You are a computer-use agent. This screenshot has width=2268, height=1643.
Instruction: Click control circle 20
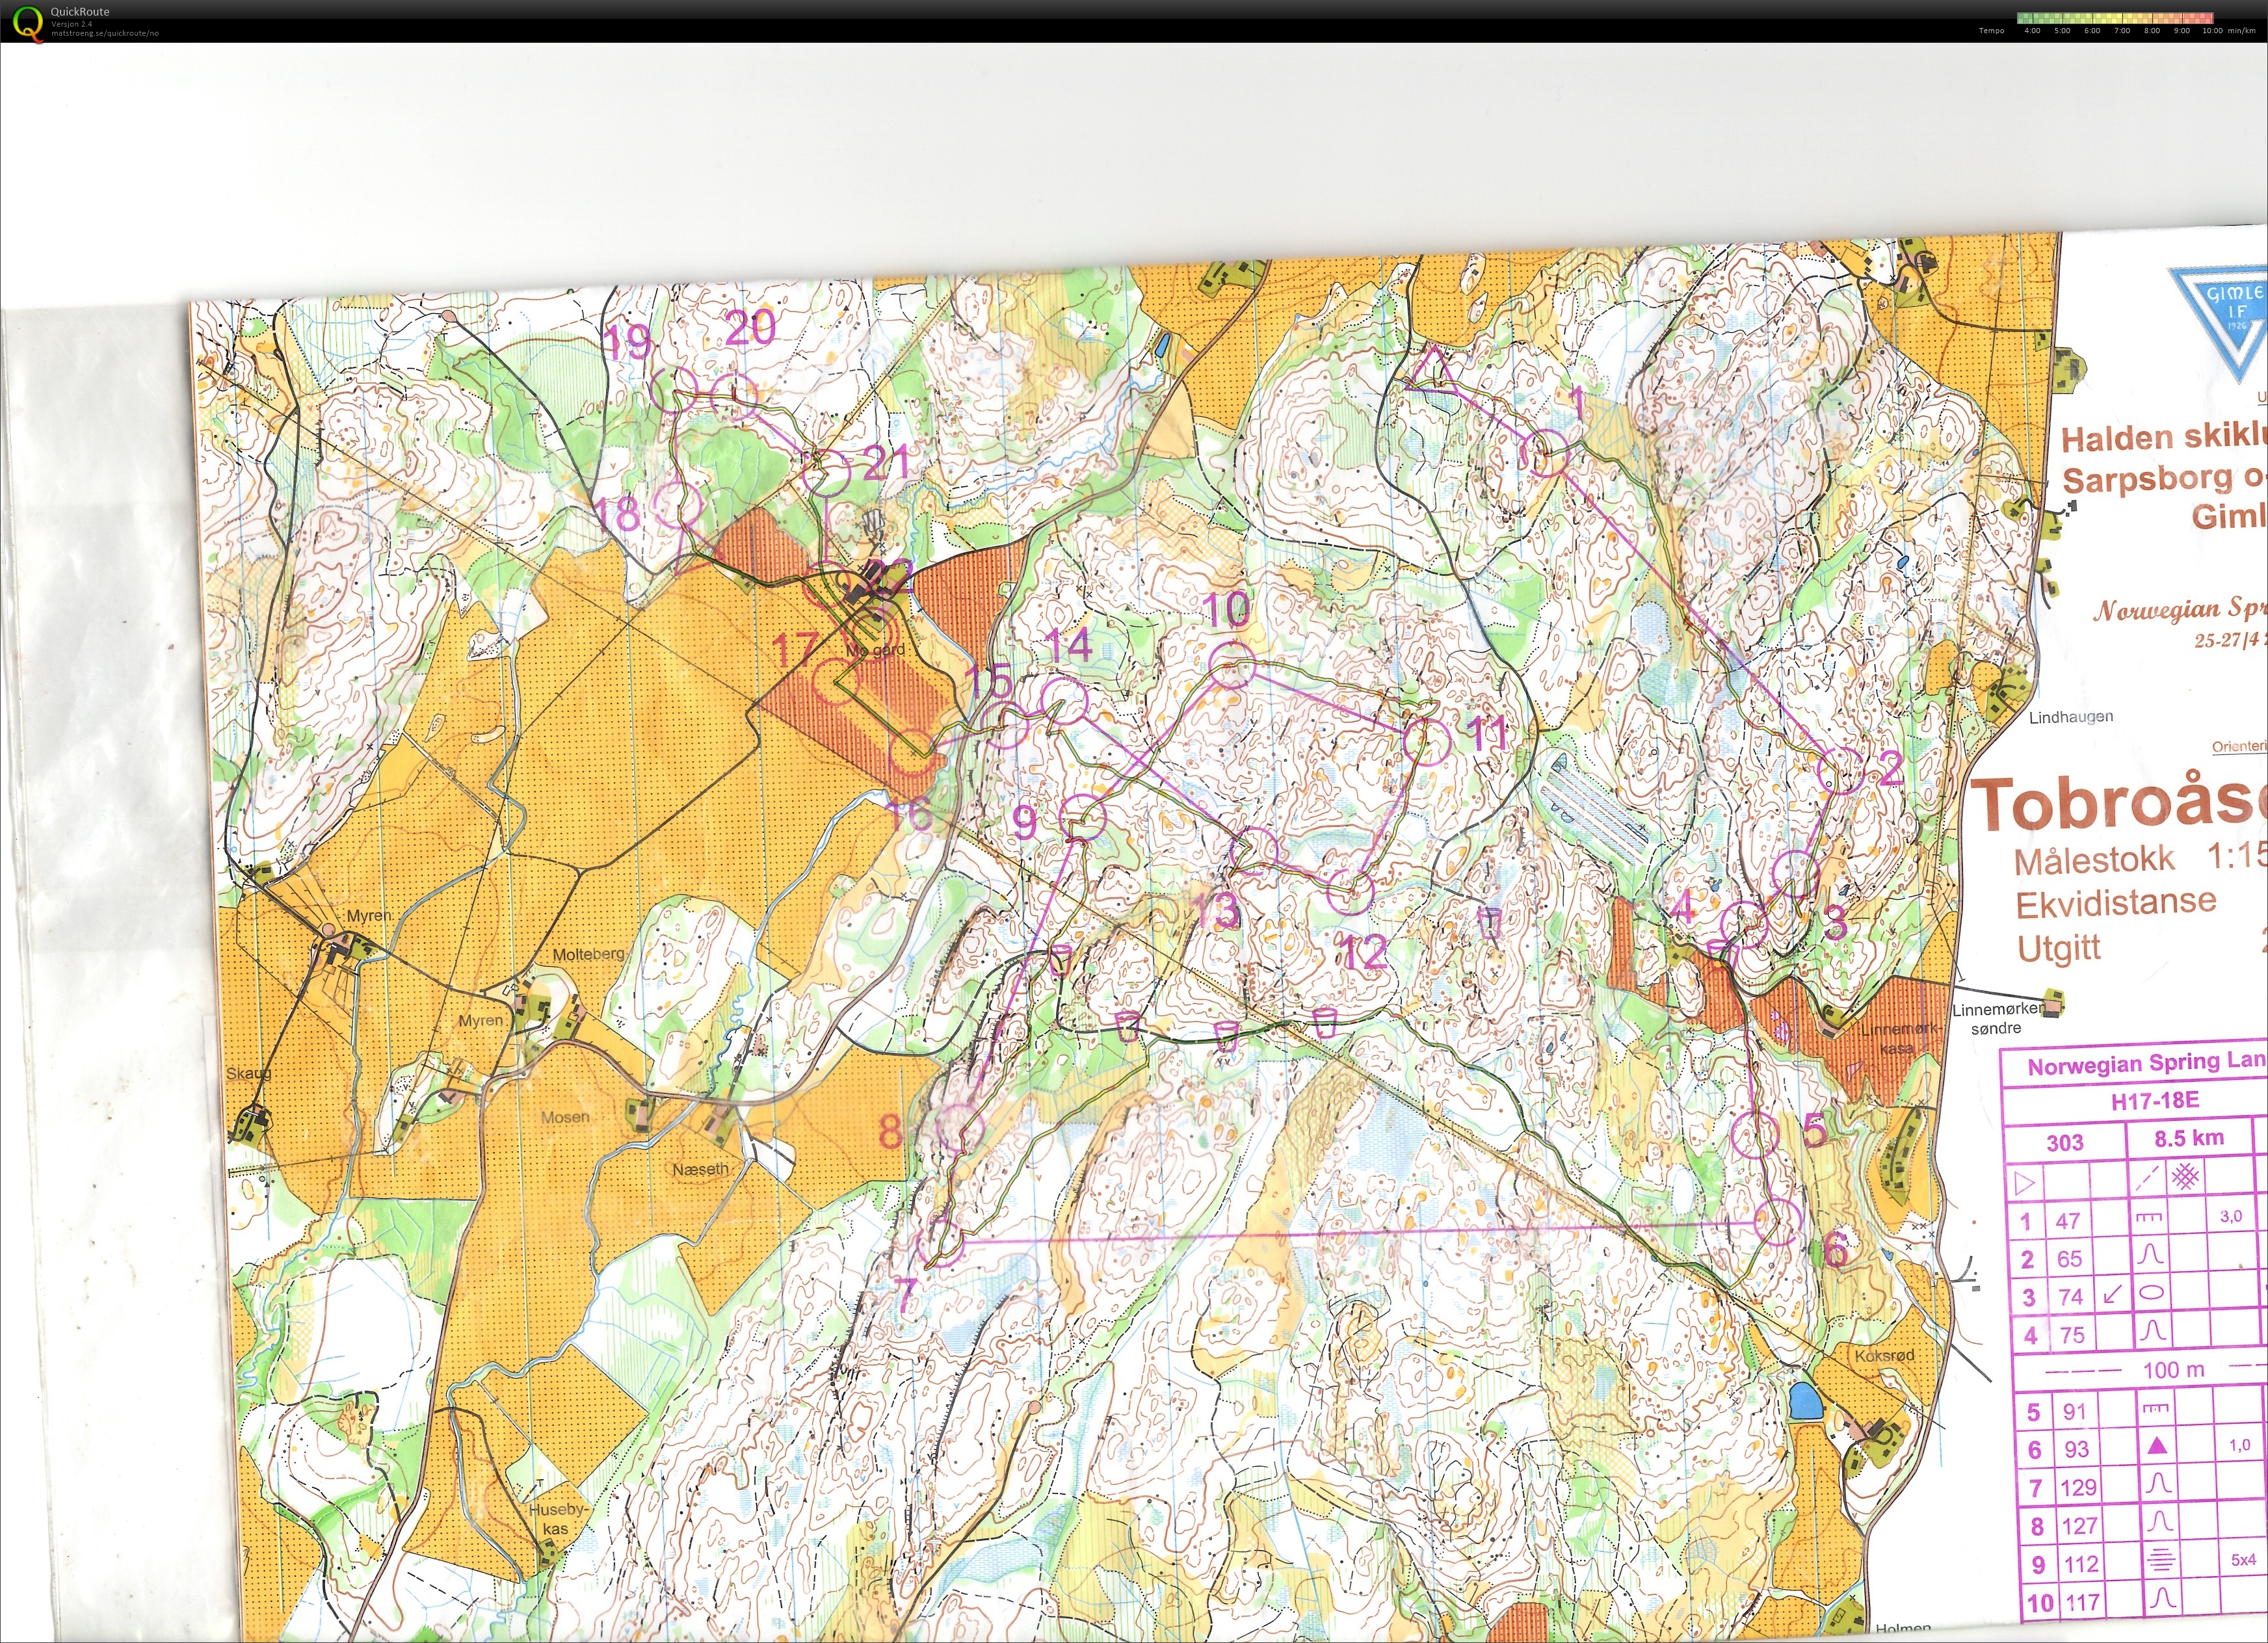pyautogui.click(x=735, y=396)
